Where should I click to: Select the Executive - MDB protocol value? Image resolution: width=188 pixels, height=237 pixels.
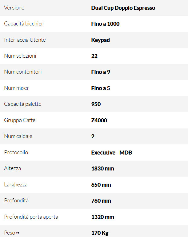111,153
